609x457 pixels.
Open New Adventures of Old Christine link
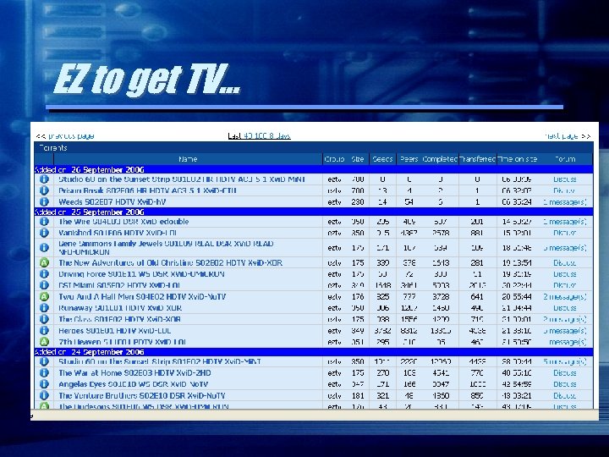pyautogui.click(x=171, y=262)
